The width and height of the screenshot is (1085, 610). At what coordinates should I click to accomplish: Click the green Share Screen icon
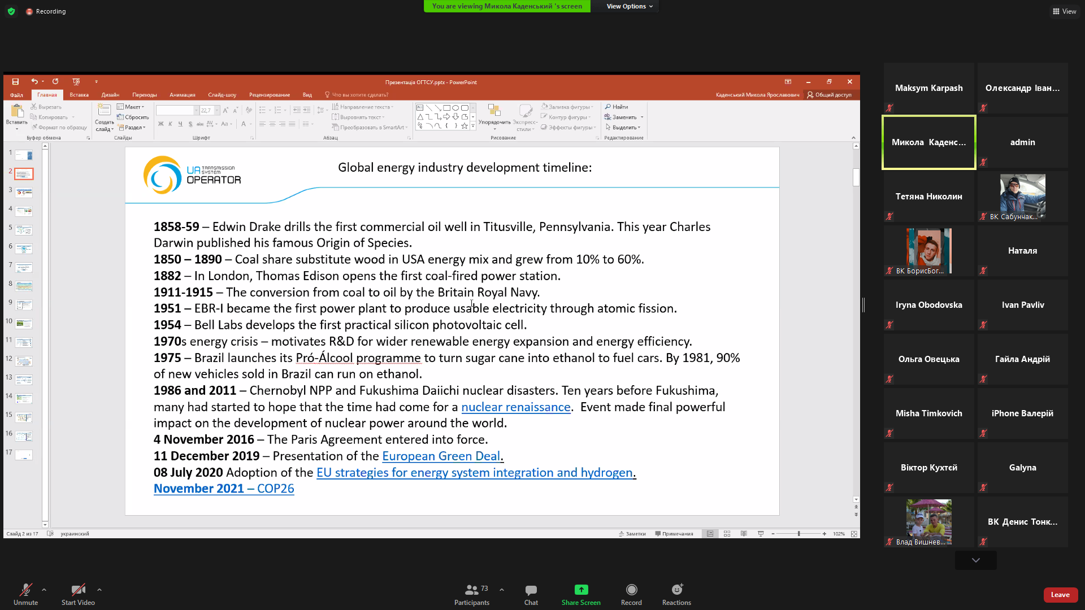click(x=581, y=590)
